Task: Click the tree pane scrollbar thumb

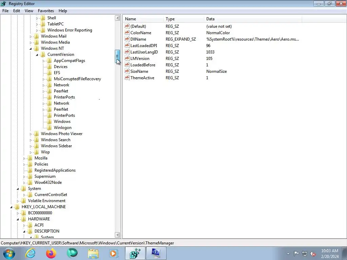Action: coord(118,56)
